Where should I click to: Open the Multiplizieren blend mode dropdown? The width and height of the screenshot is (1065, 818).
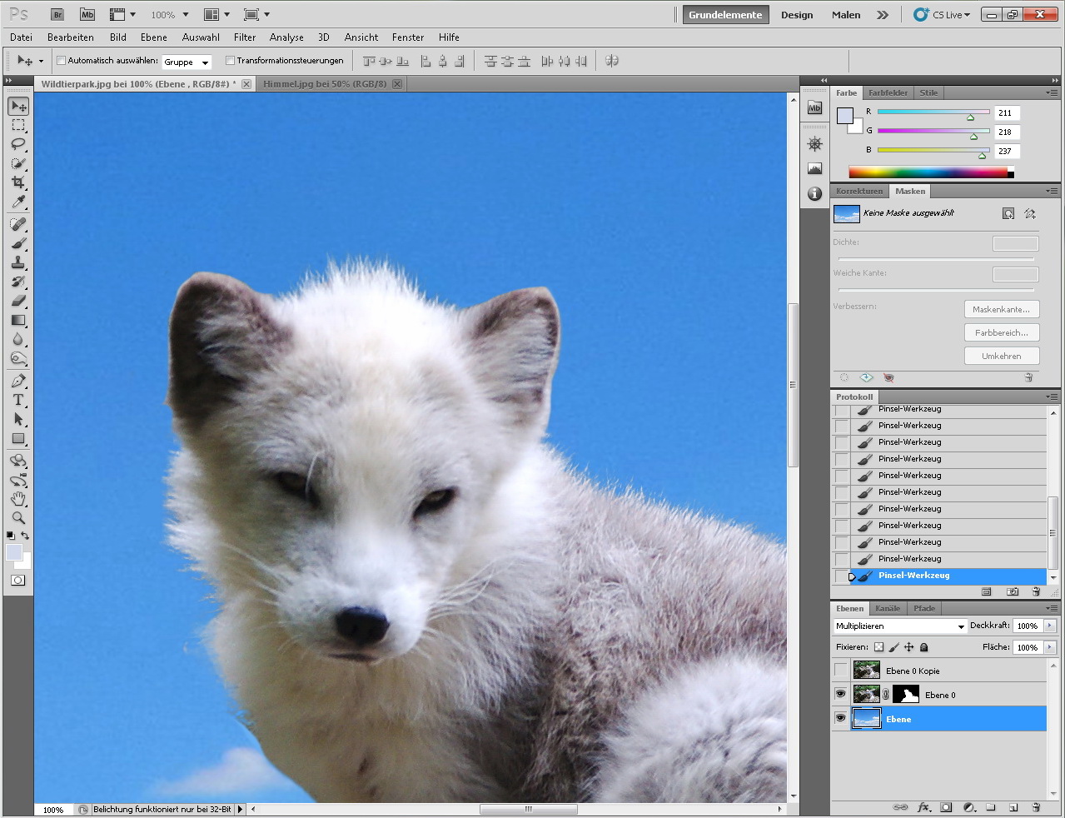(899, 626)
